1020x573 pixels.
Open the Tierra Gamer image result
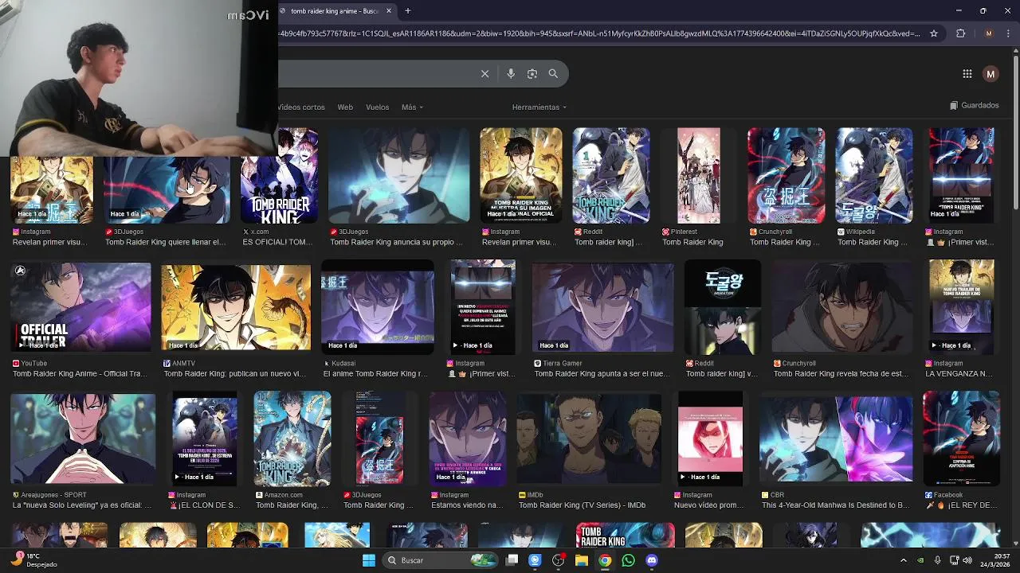click(x=602, y=306)
